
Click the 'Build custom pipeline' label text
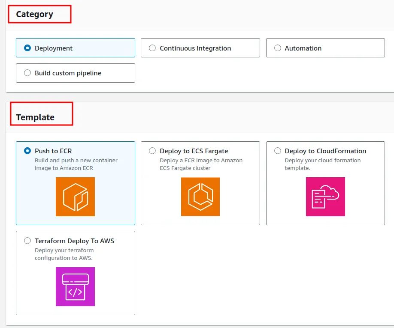pyautogui.click(x=68, y=73)
